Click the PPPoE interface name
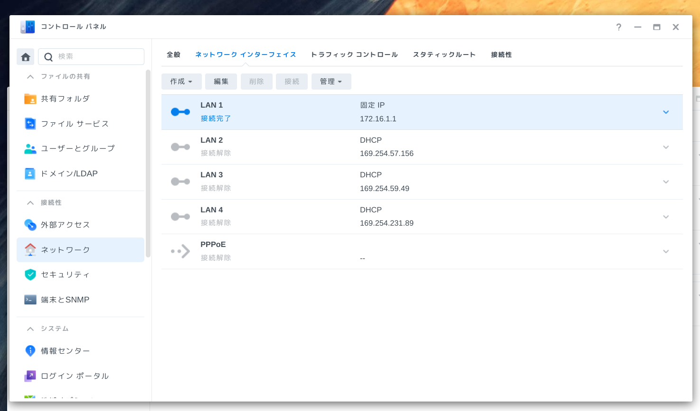700x411 pixels. (213, 245)
